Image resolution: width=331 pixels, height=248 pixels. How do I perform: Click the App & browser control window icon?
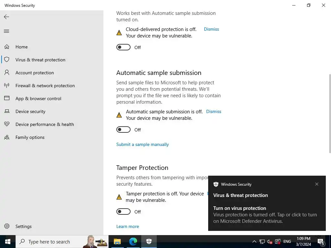[x=7, y=98]
